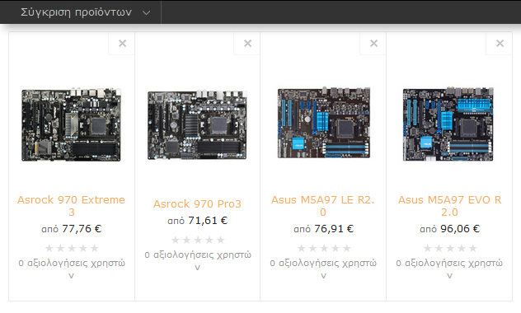Screen dimensions: 521x313
Task: Click the Asus M5A97 EVO R2.0 motherboard image
Action: pyautogui.click(x=448, y=124)
